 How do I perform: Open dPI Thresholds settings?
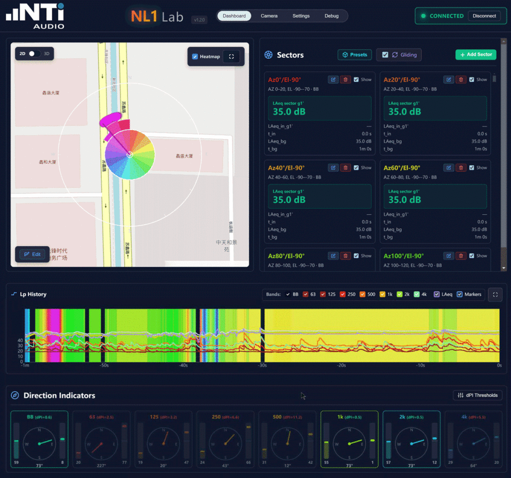[x=477, y=395]
